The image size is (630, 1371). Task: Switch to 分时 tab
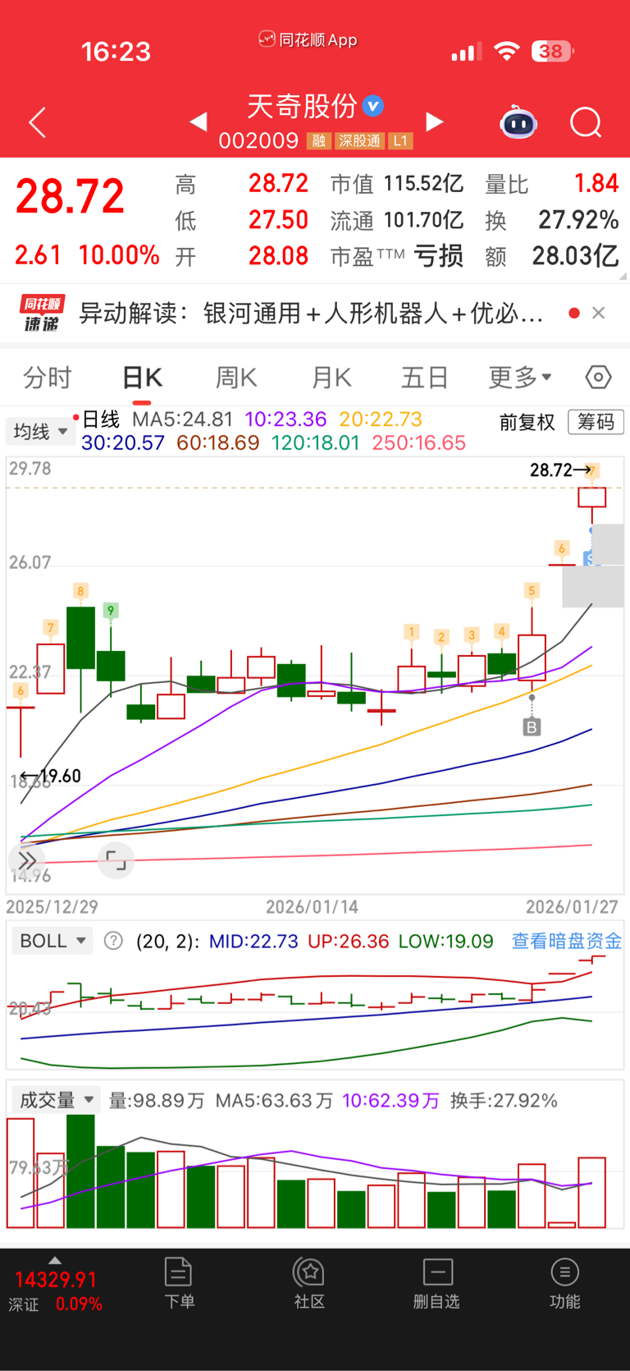click(x=48, y=378)
